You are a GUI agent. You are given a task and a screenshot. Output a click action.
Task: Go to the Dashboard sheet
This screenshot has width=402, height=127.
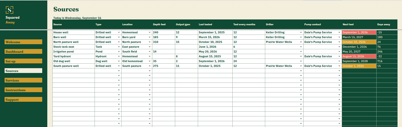pyautogui.click(x=23, y=52)
